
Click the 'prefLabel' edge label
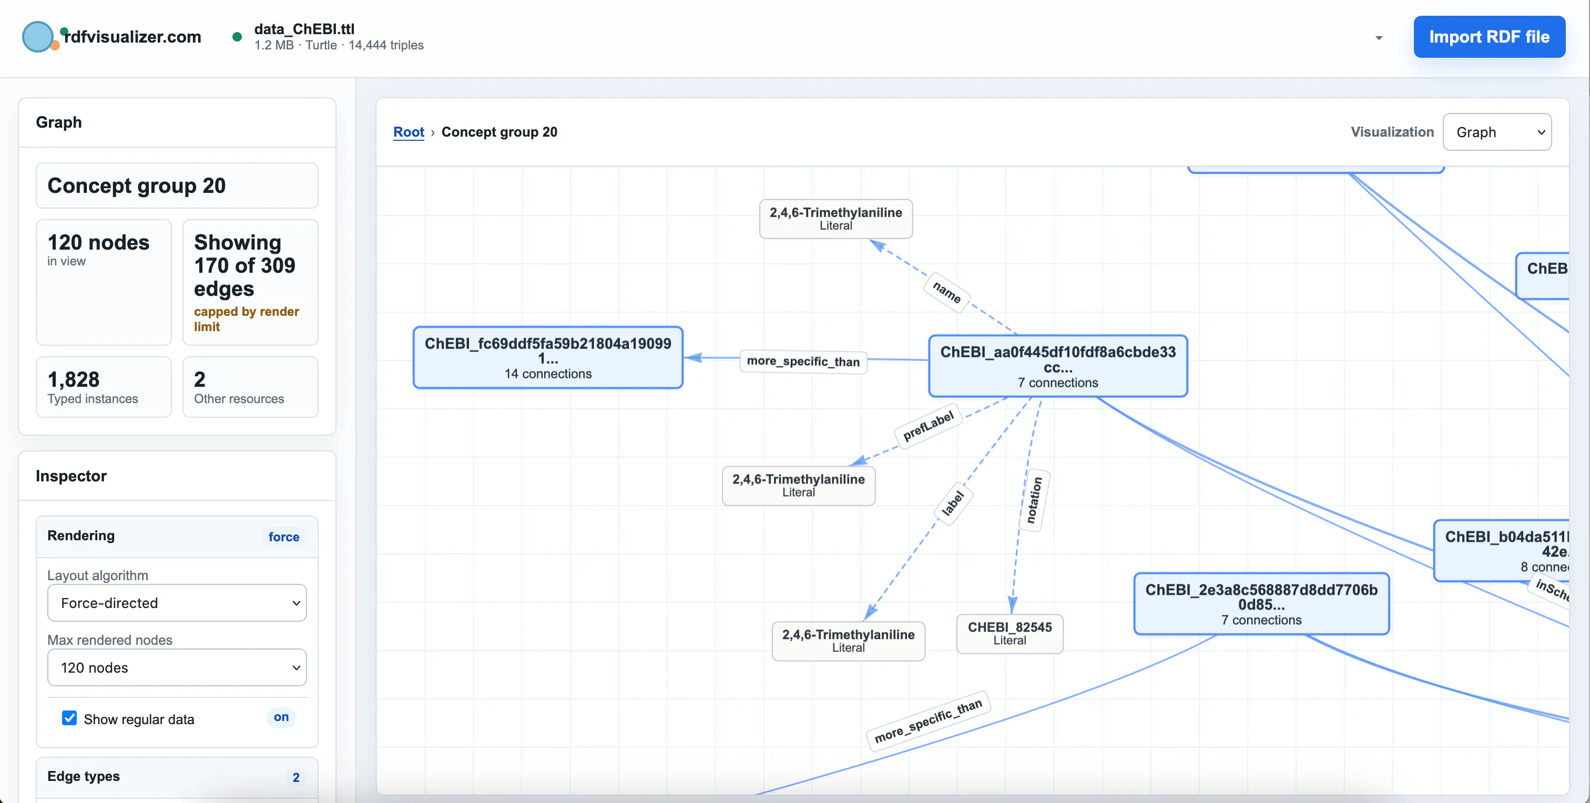tap(927, 426)
